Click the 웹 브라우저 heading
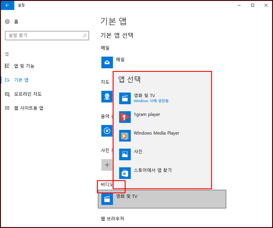This screenshot has width=273, height=228. click(x=112, y=218)
